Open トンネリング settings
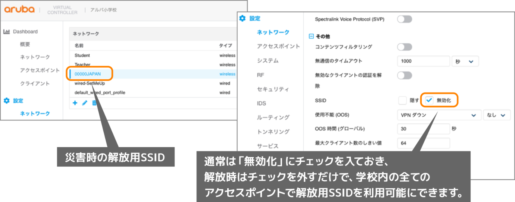 [x=273, y=132]
